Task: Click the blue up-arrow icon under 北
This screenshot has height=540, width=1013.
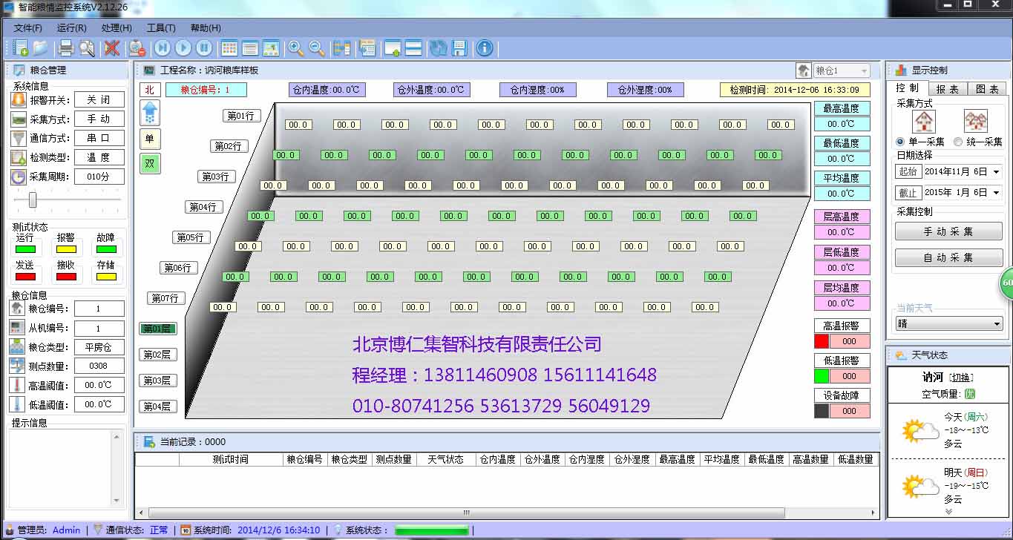Action: [x=150, y=113]
